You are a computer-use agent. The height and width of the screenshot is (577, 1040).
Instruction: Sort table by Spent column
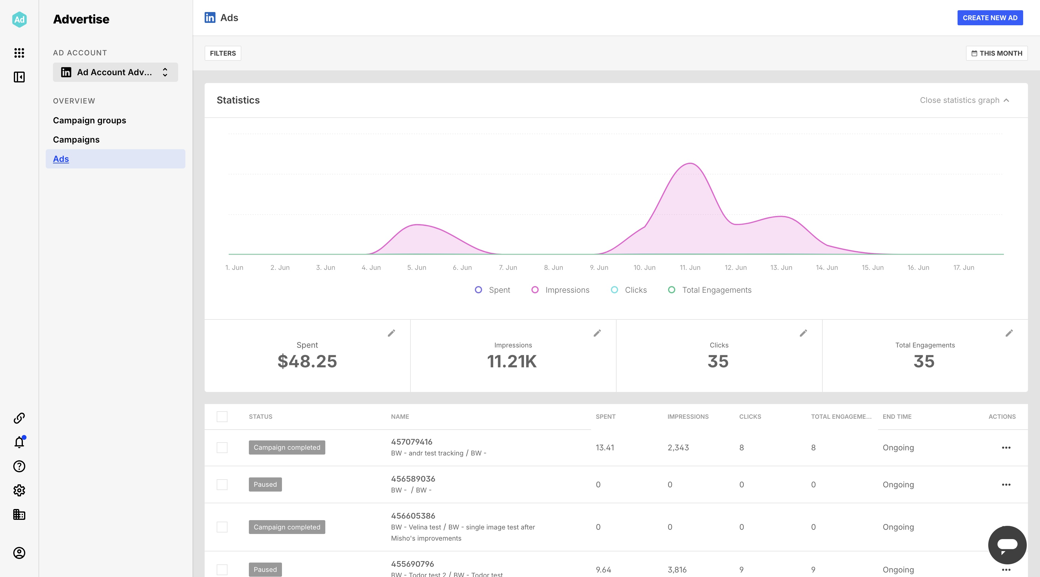(605, 416)
